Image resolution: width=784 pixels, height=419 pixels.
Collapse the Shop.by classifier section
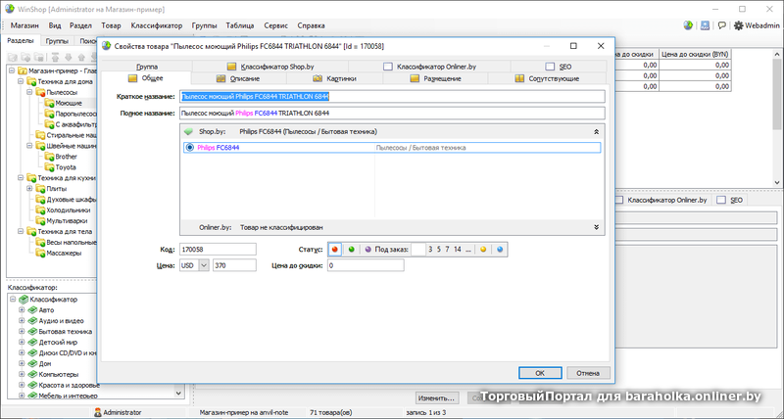coord(596,132)
